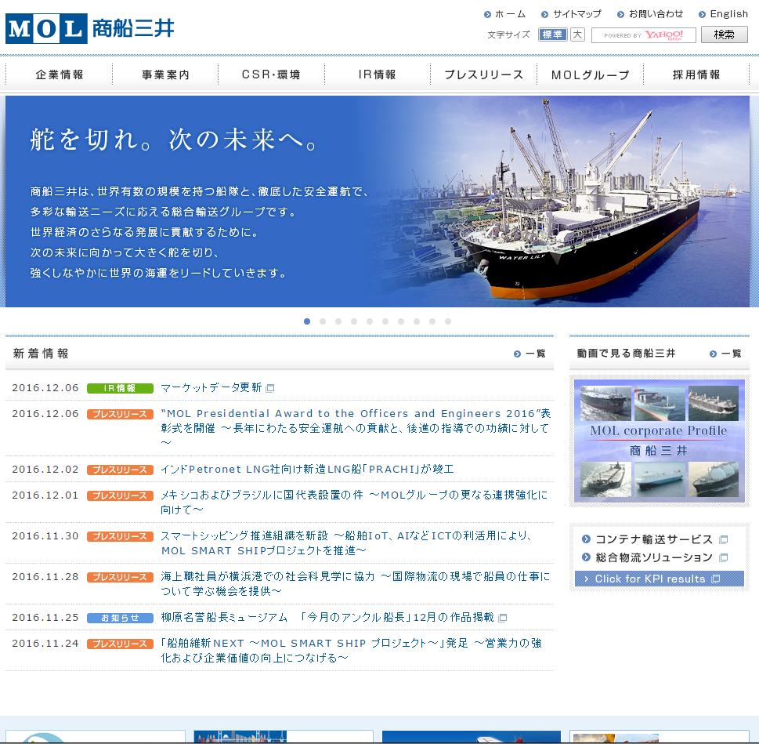Open the 事業案内 navigation menu
This screenshot has width=759, height=744.
coord(166,75)
